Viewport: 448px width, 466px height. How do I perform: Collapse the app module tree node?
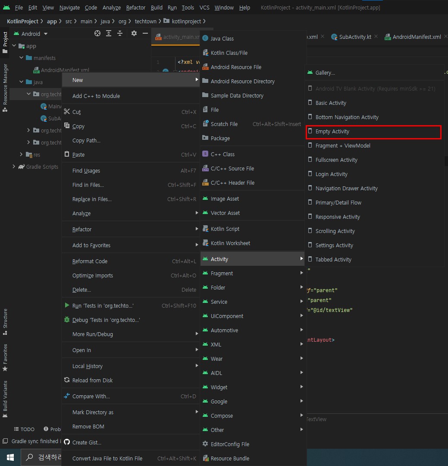click(x=14, y=45)
